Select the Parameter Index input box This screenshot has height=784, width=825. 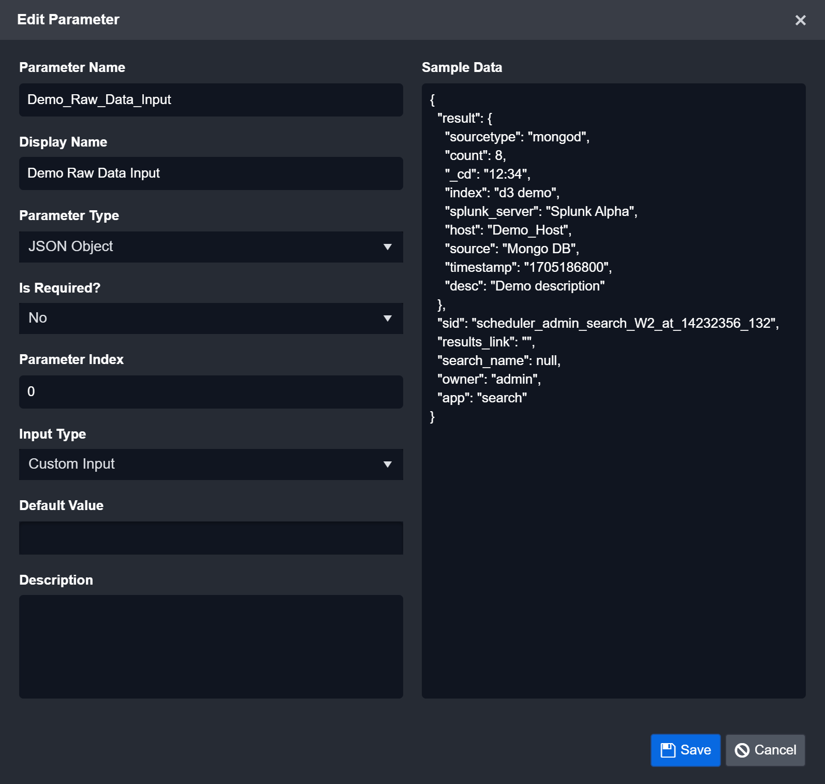point(211,392)
